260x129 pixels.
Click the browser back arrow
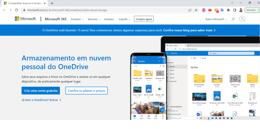click(4, 10)
